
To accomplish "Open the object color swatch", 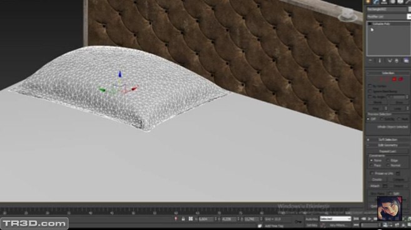I will click(x=409, y=9).
